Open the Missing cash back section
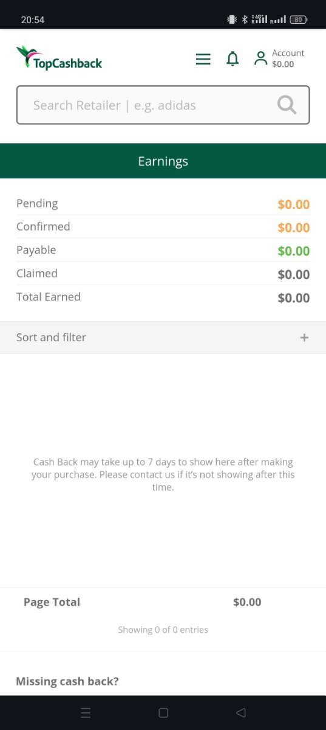This screenshot has height=730, width=326. click(x=67, y=681)
